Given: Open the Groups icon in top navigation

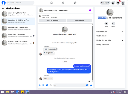Looking at the screenshot, I should (75, 3).
